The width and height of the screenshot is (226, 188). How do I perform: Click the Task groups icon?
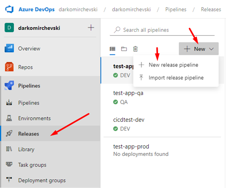coord(9,164)
